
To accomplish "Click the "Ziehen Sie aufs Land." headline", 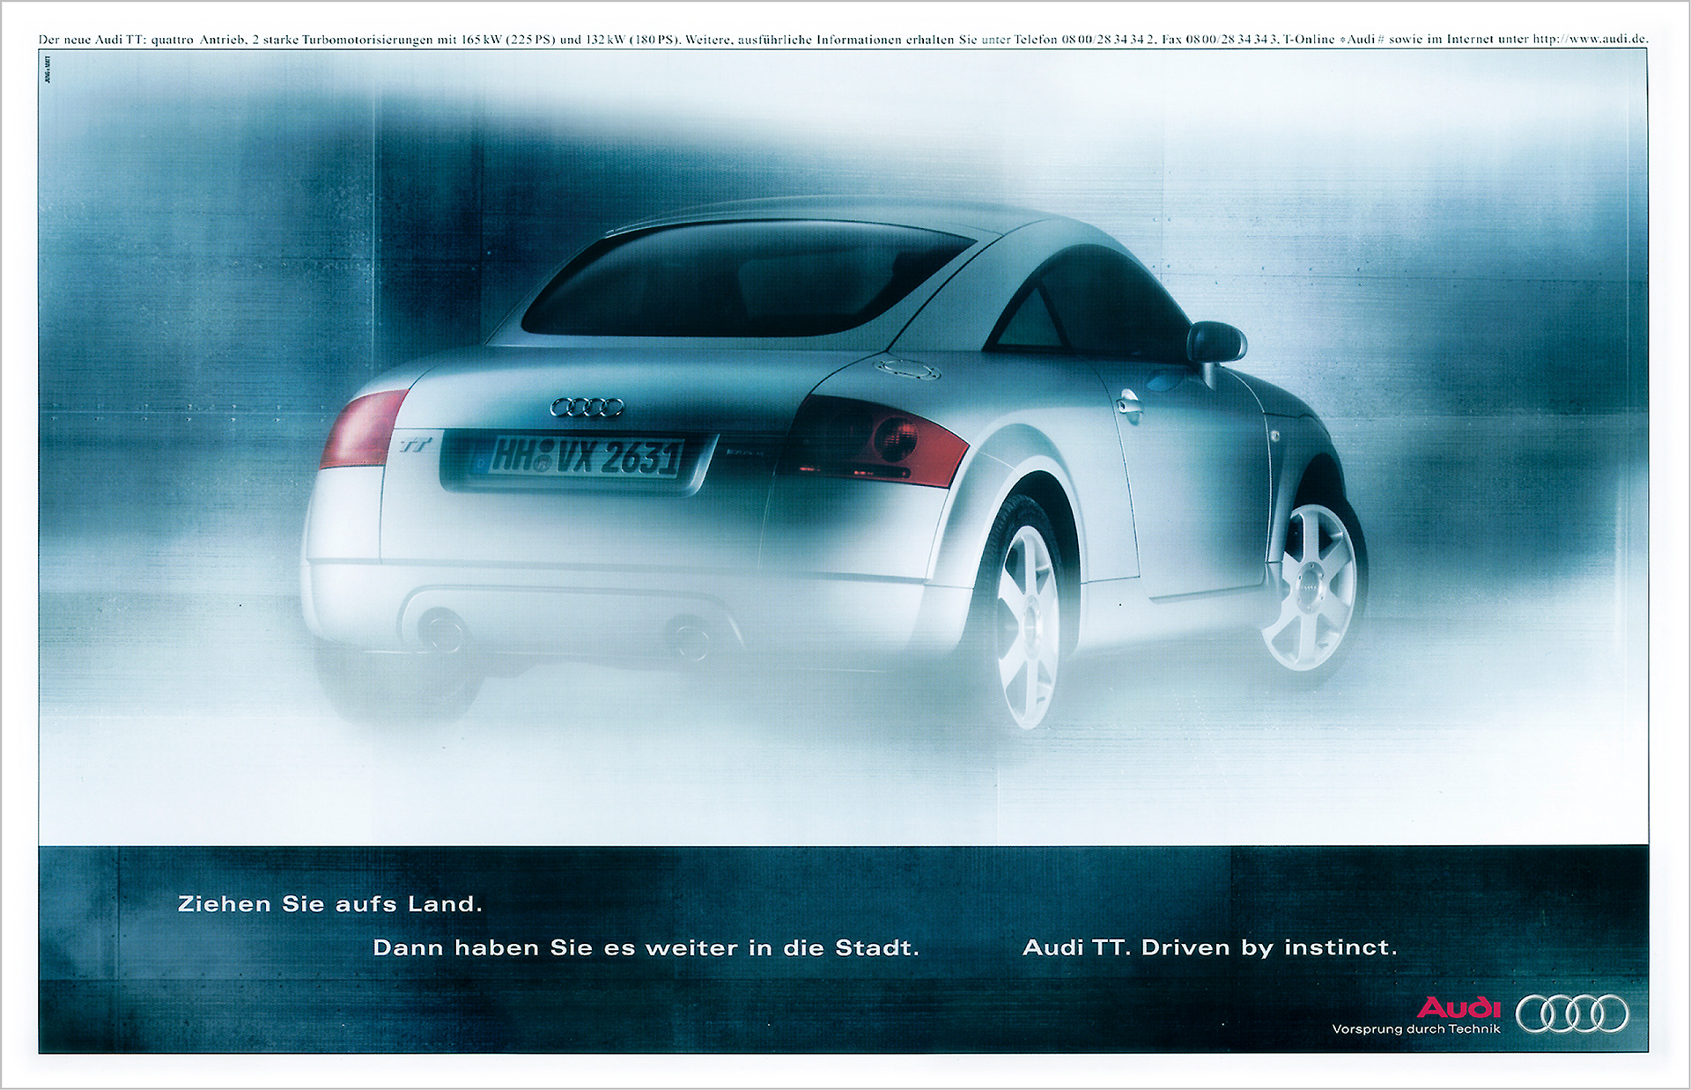I will tap(330, 904).
